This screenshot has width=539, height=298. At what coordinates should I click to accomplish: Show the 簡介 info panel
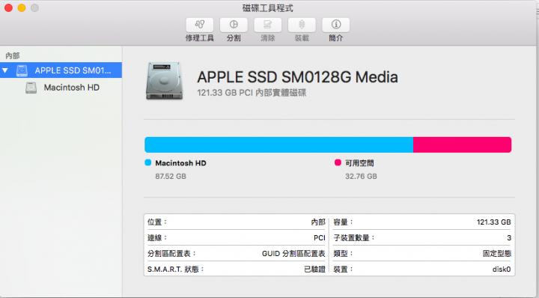(336, 25)
